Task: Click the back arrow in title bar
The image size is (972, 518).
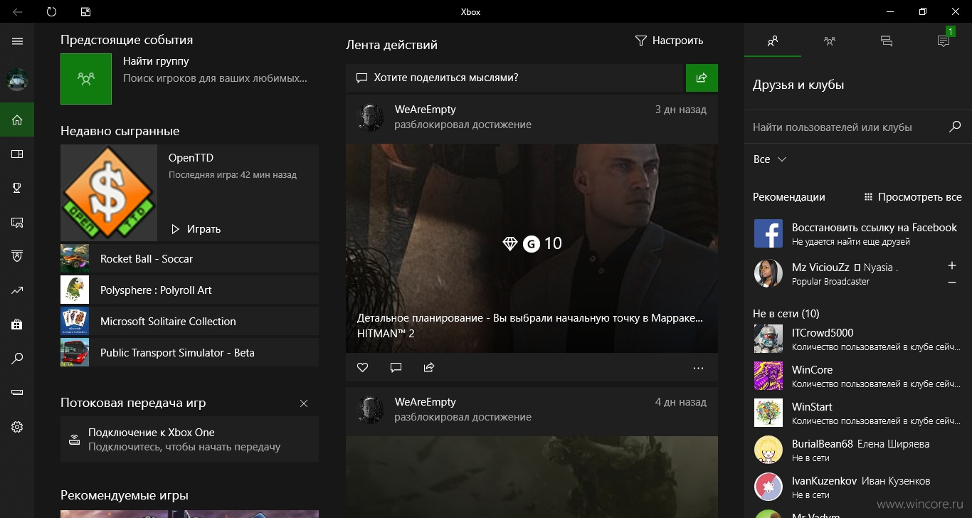Action: coord(17,12)
